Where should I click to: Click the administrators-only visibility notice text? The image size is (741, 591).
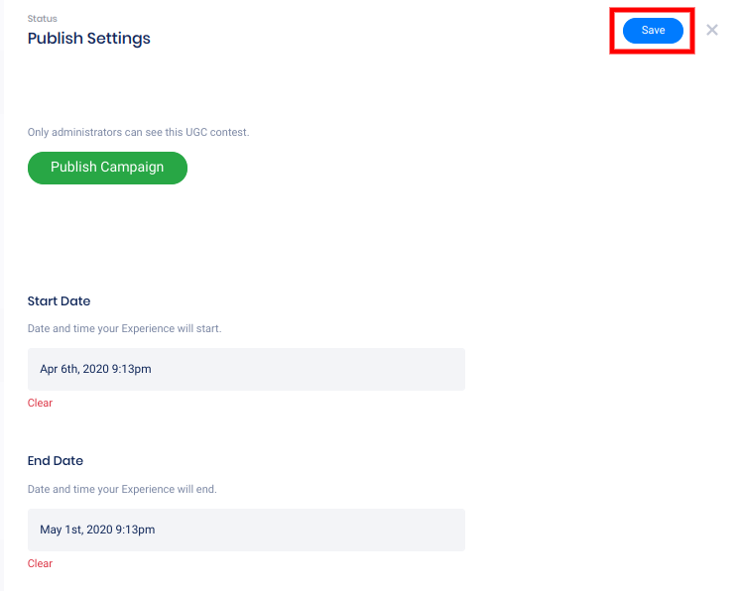138,132
